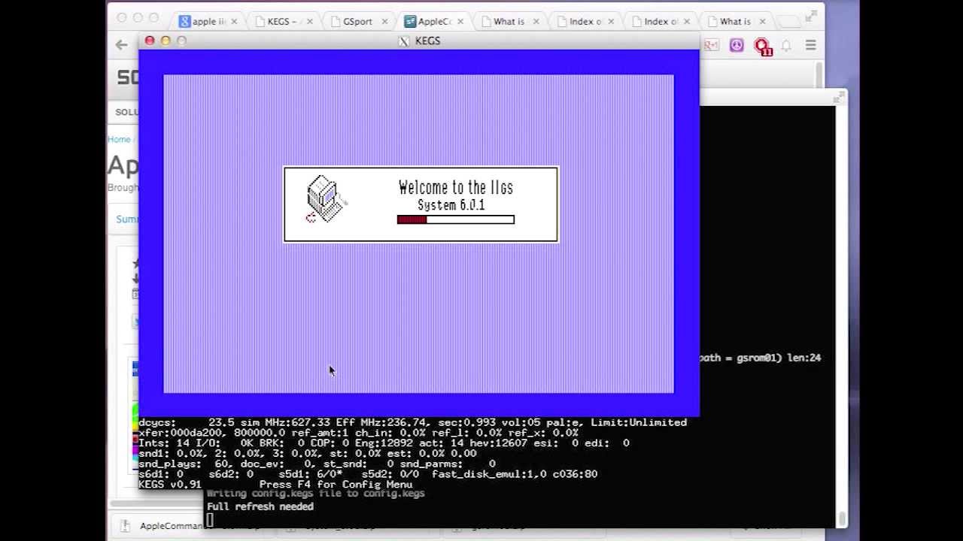Click the file icon beside AppleCommander download
The width and height of the screenshot is (963, 541).
coord(126,526)
